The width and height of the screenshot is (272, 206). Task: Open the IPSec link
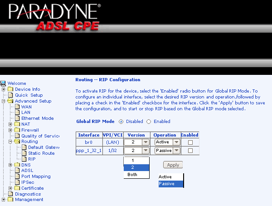tap(28, 182)
